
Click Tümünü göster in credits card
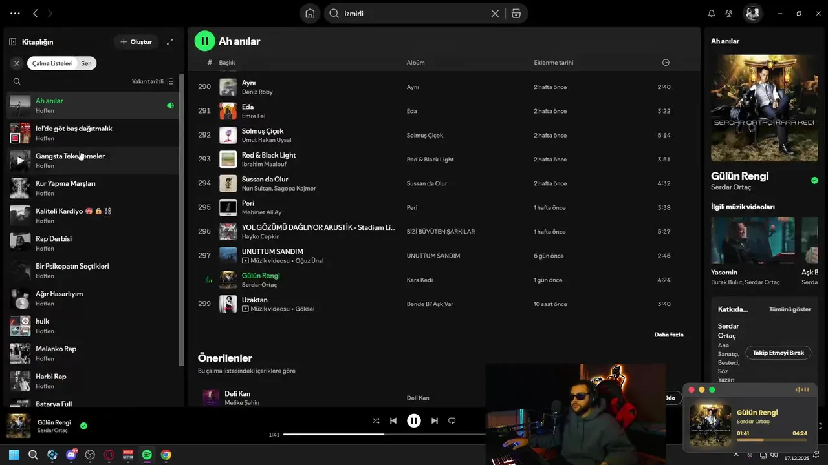click(x=790, y=309)
